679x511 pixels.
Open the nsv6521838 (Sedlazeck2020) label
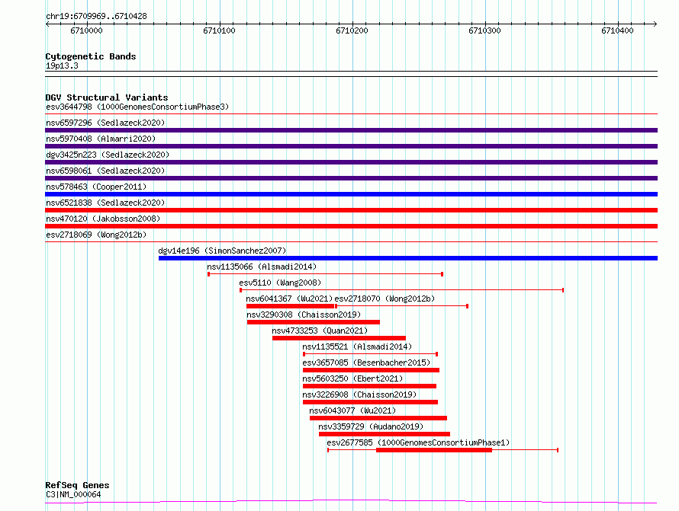click(x=105, y=203)
